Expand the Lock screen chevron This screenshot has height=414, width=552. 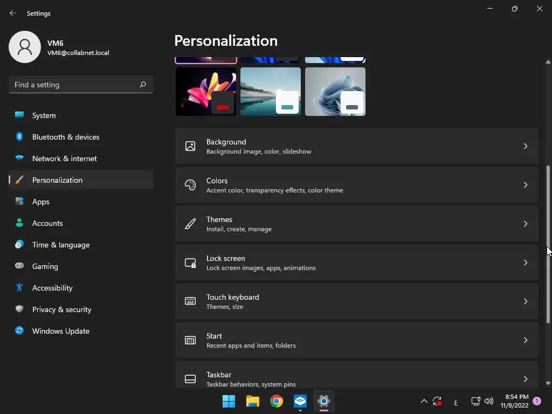(x=525, y=263)
